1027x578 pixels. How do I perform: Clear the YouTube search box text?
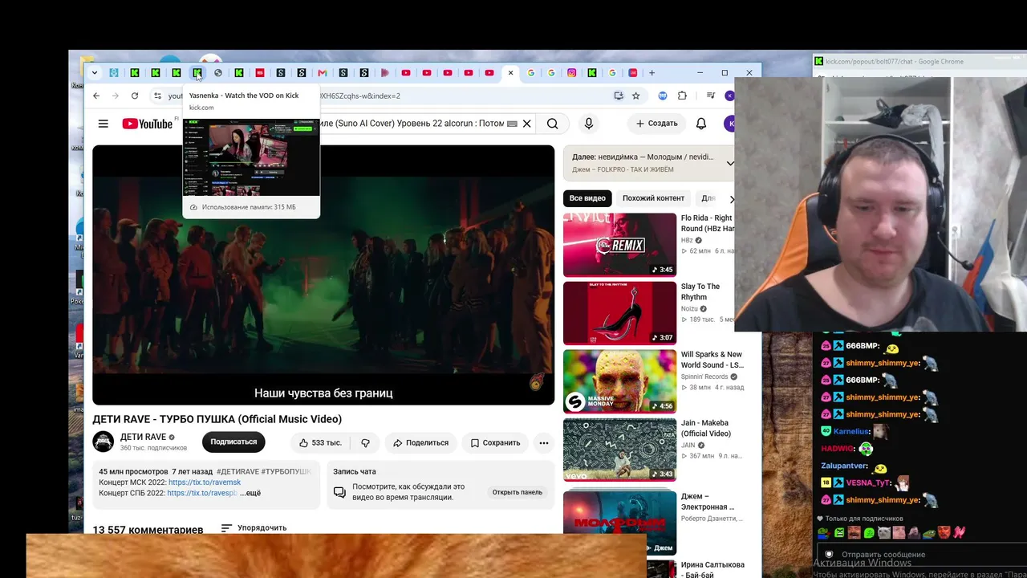click(526, 124)
